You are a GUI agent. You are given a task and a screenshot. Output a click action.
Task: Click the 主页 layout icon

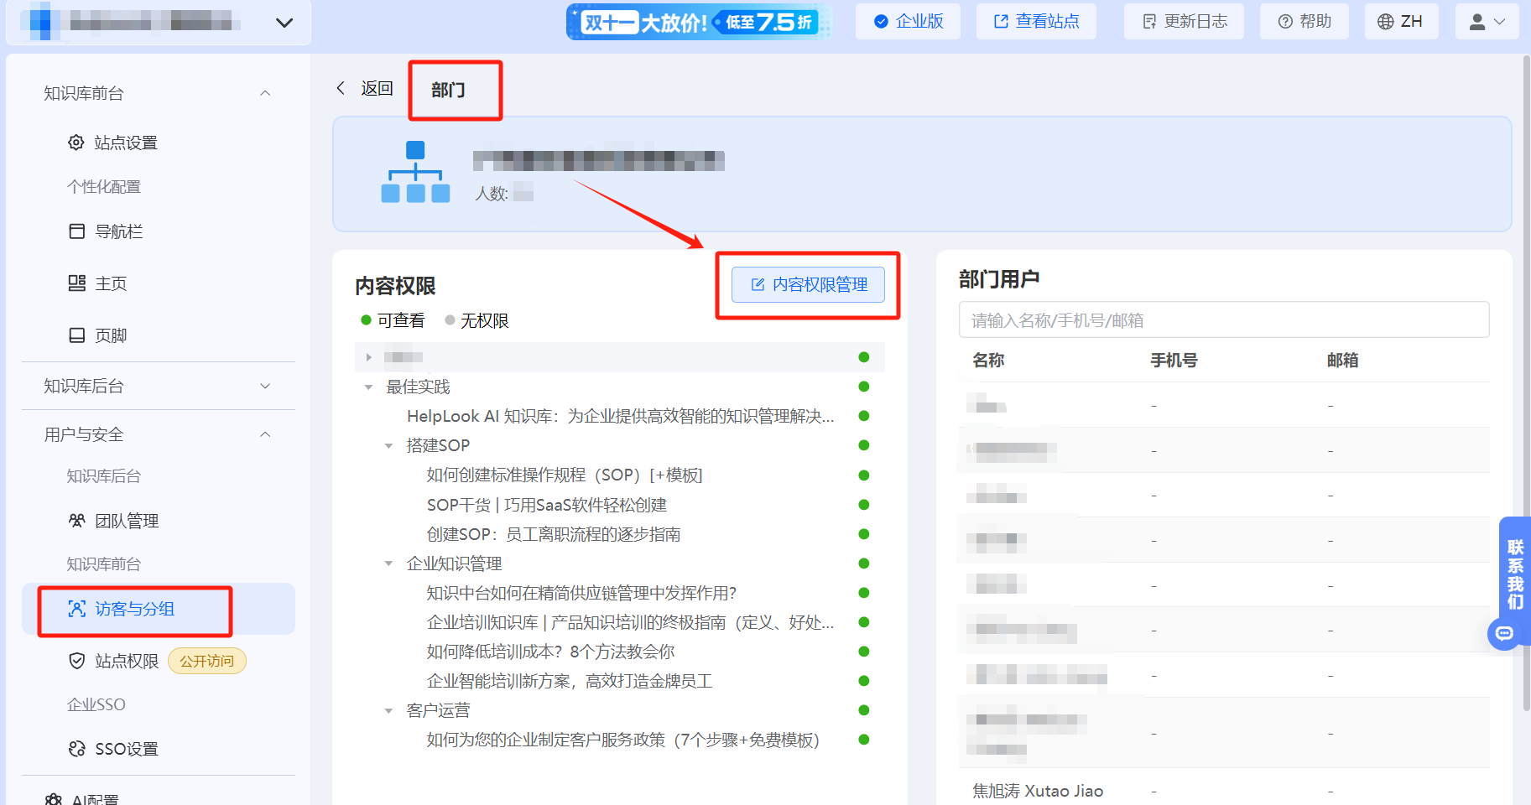pyautogui.click(x=76, y=283)
